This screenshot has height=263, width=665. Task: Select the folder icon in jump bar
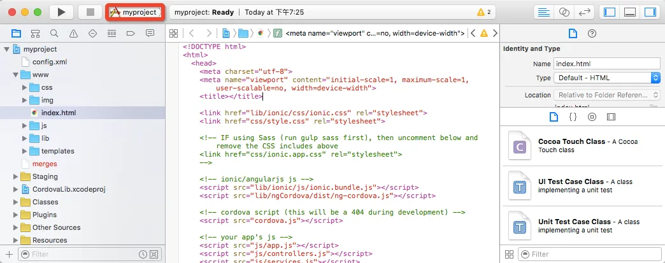click(243, 33)
